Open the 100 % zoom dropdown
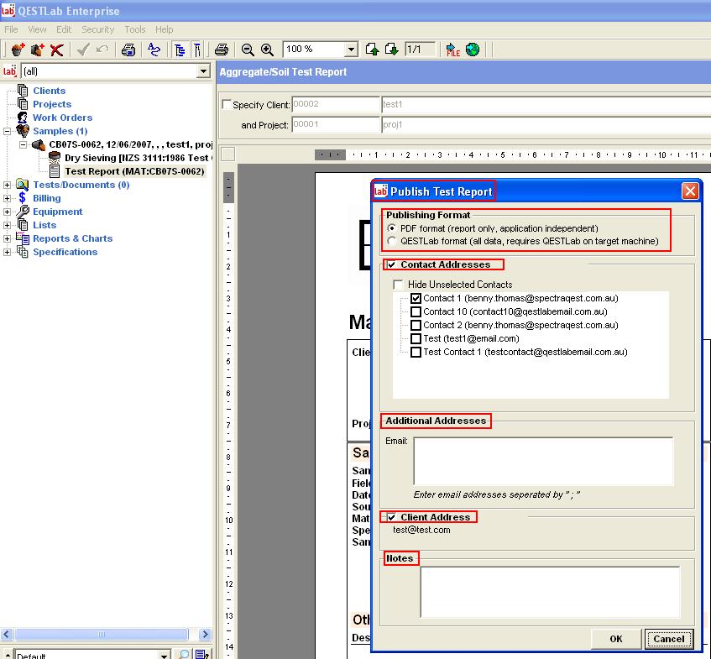 (351, 50)
